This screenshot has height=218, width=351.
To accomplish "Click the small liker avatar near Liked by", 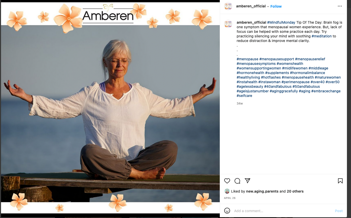I will click(x=227, y=191).
